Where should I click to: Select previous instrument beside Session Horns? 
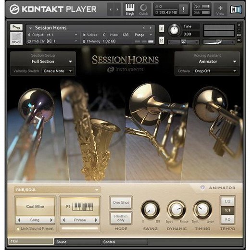coord(144,28)
